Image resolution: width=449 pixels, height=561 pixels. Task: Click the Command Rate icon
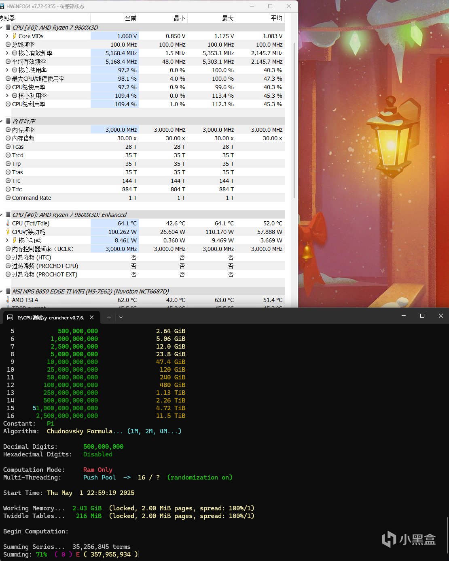coord(8,198)
